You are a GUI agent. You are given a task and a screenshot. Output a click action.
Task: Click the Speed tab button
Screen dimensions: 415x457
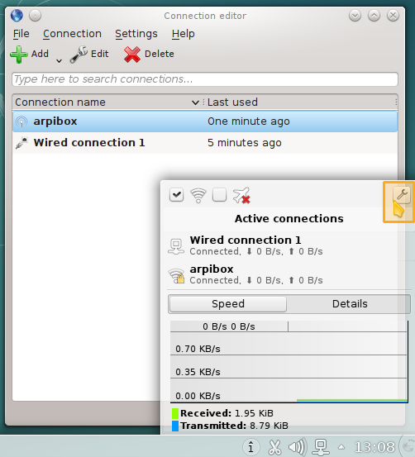(228, 304)
